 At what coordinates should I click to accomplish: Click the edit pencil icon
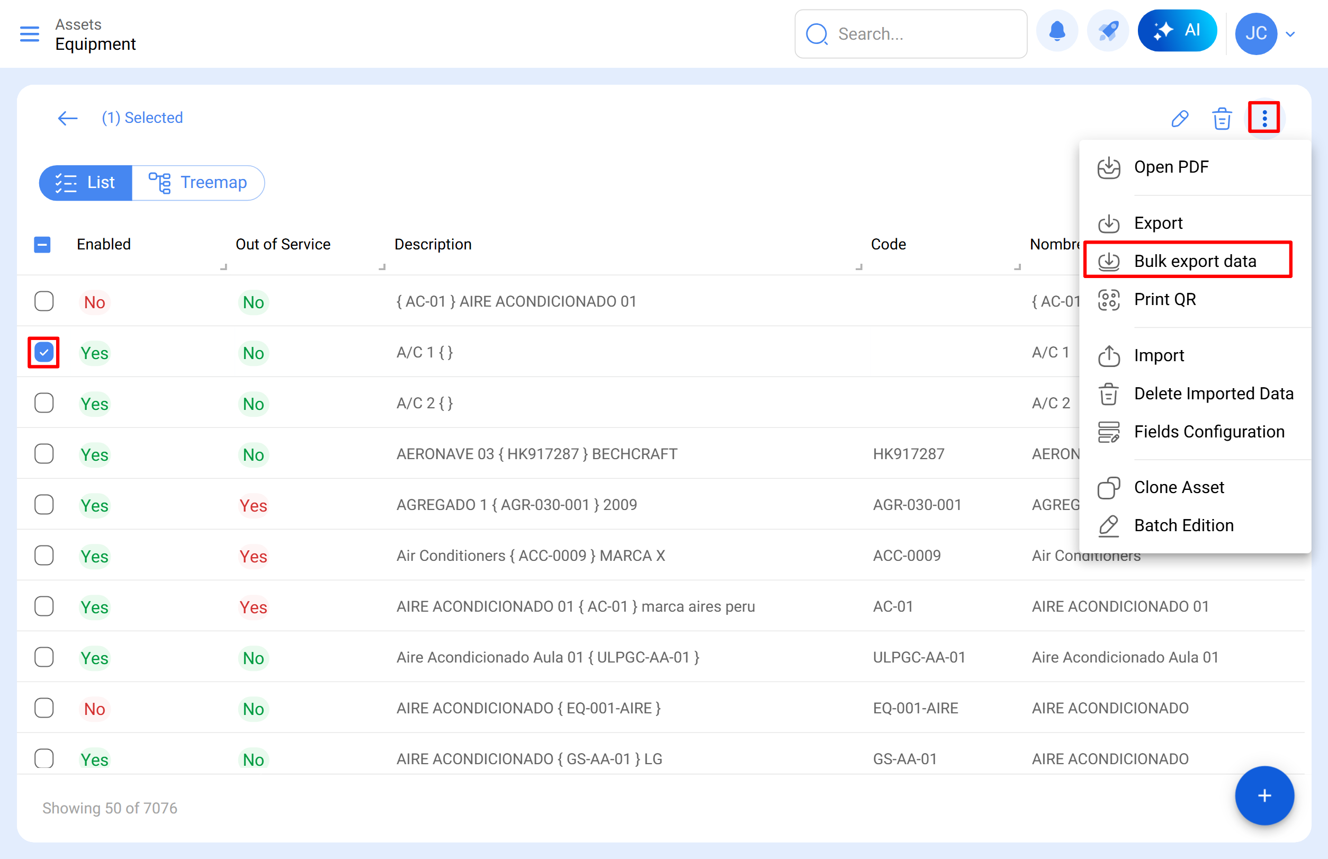1179,118
